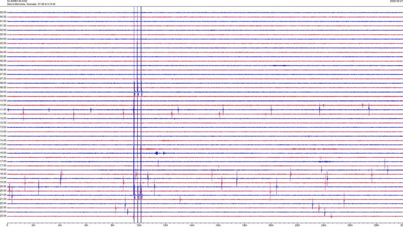Viewport: 403px width, 227px height.
Task: Select the 02:00 trace time label
Action: 3,30
